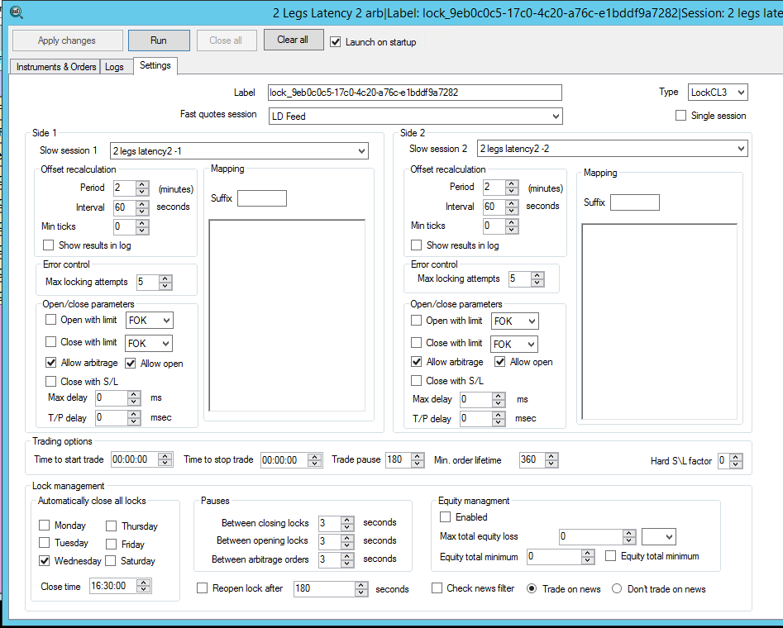Increase Side 1 Period spinner value

(x=141, y=184)
